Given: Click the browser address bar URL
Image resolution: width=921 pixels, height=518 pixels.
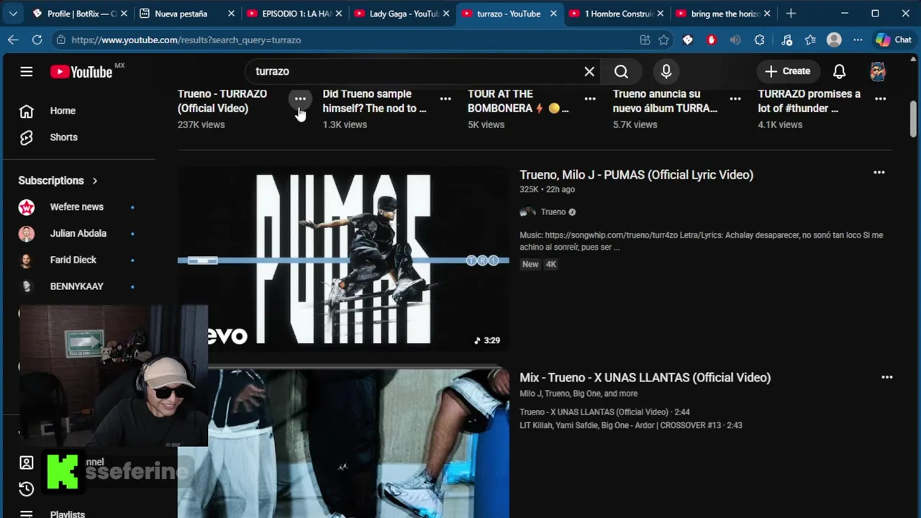Looking at the screenshot, I should point(186,40).
